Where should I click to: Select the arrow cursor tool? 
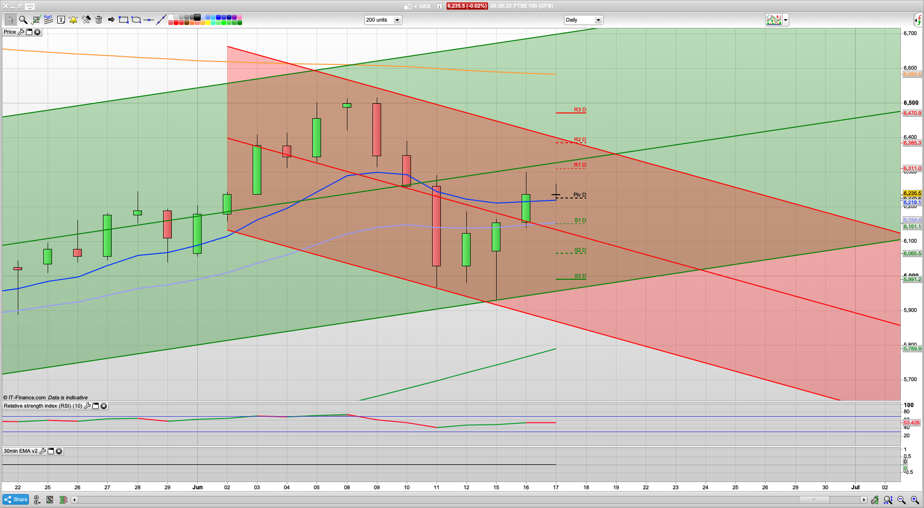(10, 20)
